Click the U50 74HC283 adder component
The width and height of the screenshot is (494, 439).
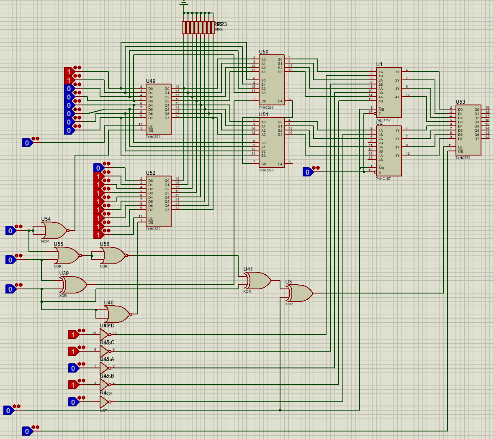271,79
